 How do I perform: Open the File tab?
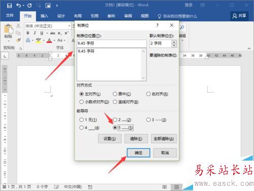point(10,16)
